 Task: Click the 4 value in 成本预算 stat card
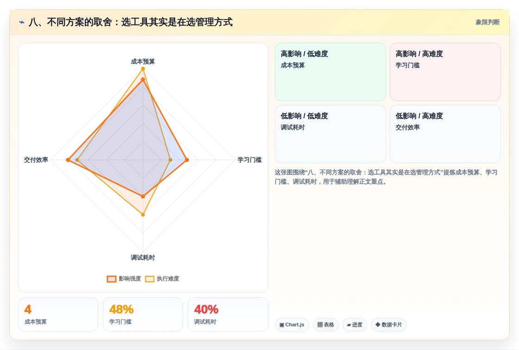[28, 309]
